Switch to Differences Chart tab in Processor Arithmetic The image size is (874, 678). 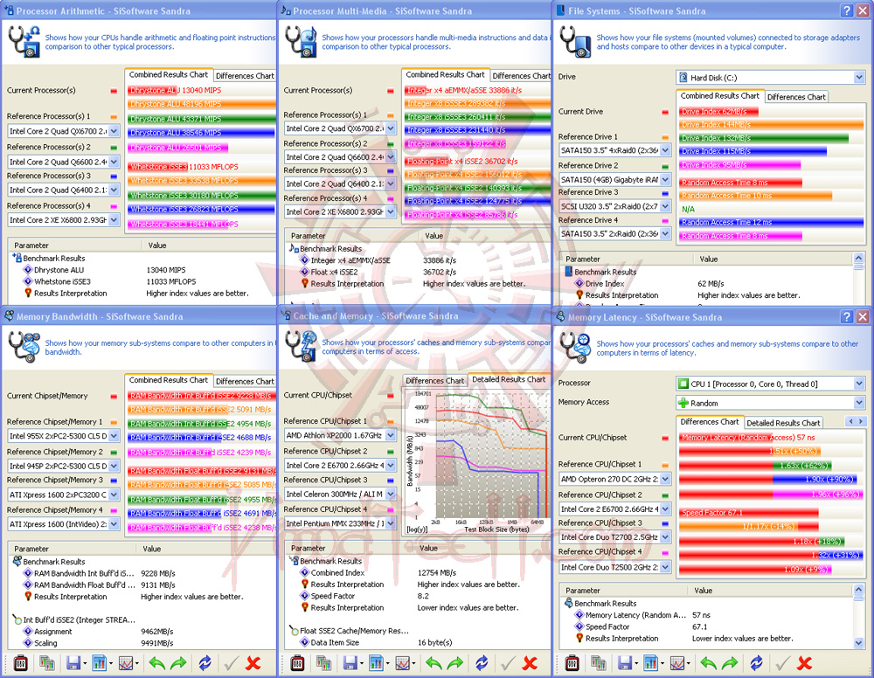pos(245,76)
